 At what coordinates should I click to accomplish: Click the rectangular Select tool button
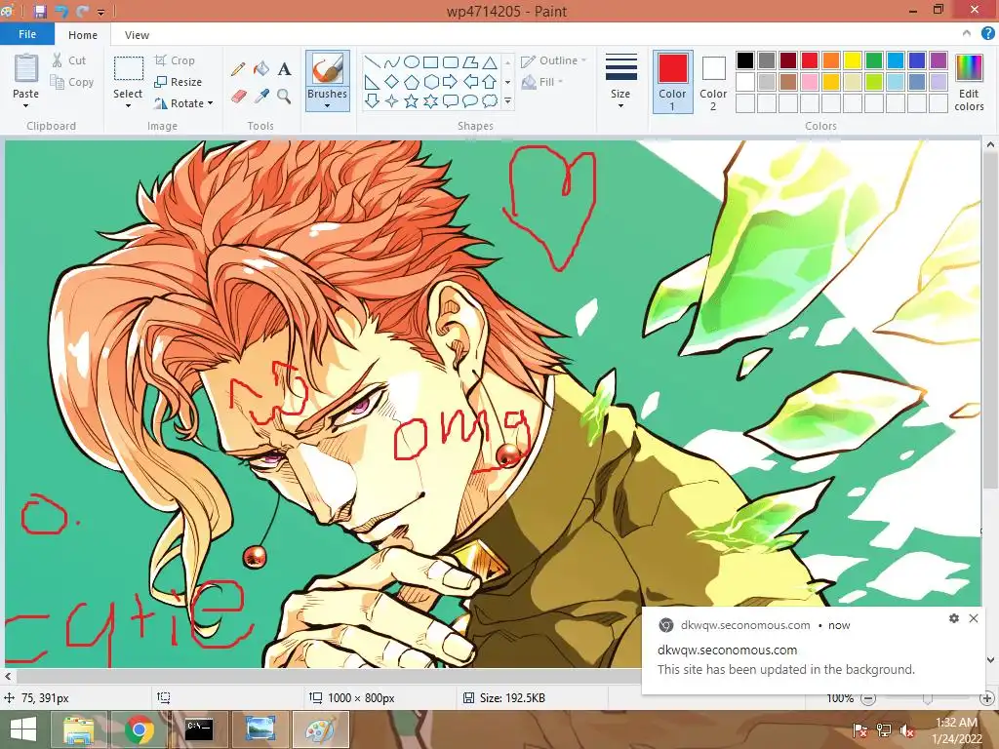[128, 69]
